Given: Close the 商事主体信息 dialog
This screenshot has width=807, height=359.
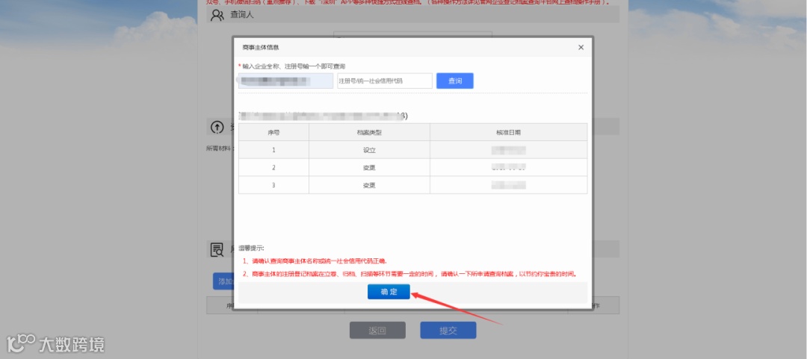Looking at the screenshot, I should point(581,47).
